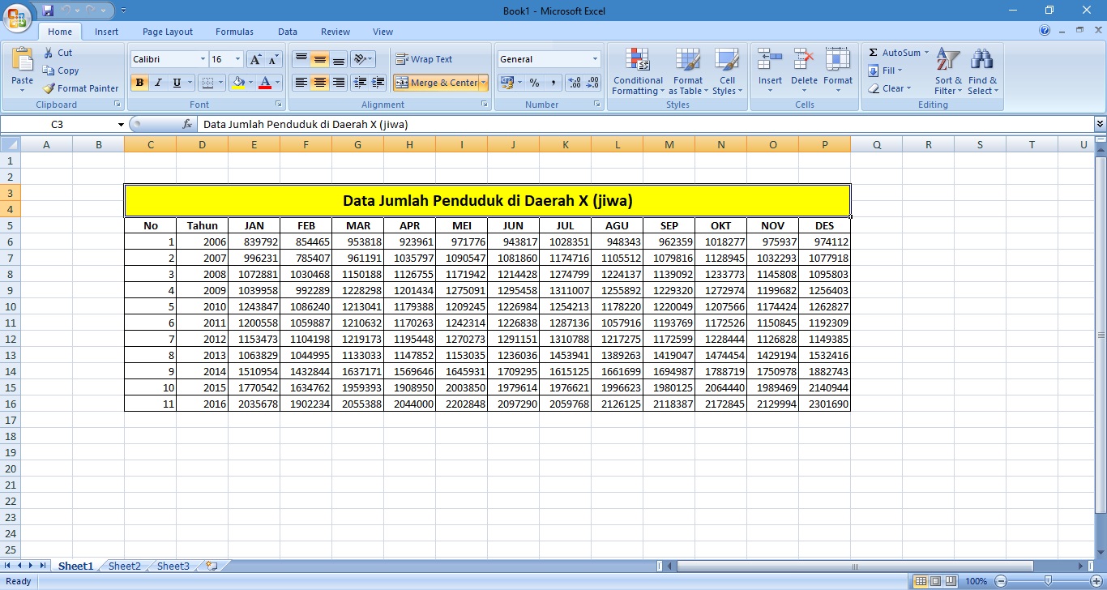Viewport: 1107px width, 590px height.
Task: Click the Merge & Center button
Action: (436, 83)
